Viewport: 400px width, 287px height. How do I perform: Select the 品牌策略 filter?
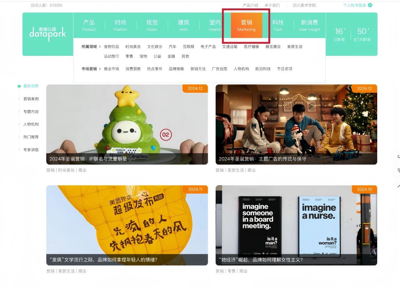(176, 69)
